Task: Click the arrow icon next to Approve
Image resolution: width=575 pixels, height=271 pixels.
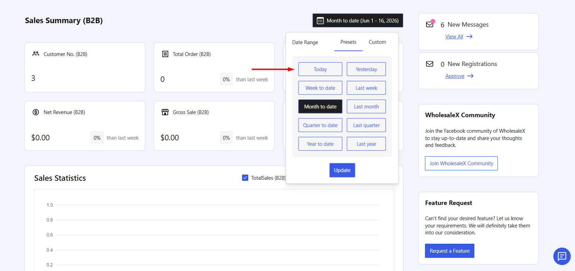Action: [470, 76]
